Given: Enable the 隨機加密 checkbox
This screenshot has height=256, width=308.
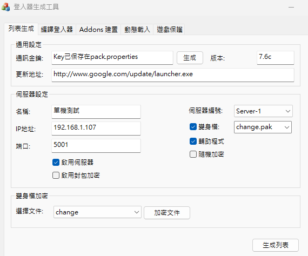Looking at the screenshot, I should coord(193,154).
